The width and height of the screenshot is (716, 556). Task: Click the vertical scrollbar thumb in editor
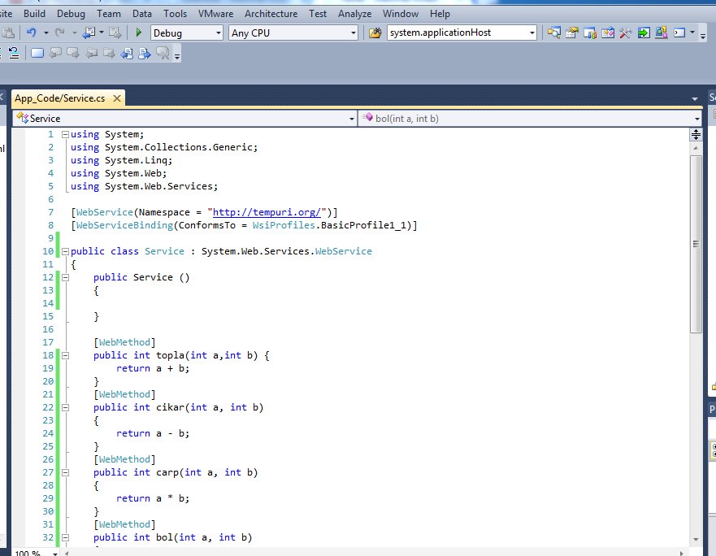point(696,244)
